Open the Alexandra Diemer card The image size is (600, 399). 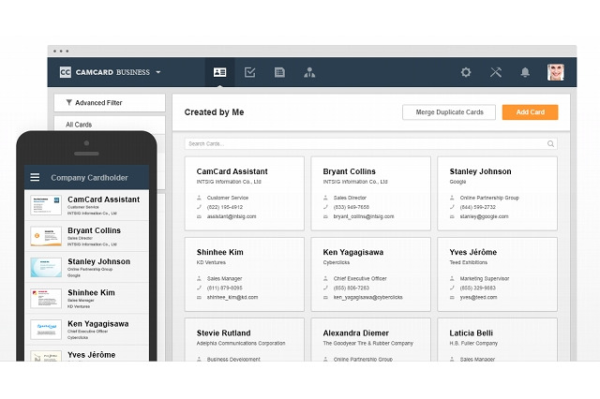[371, 340]
